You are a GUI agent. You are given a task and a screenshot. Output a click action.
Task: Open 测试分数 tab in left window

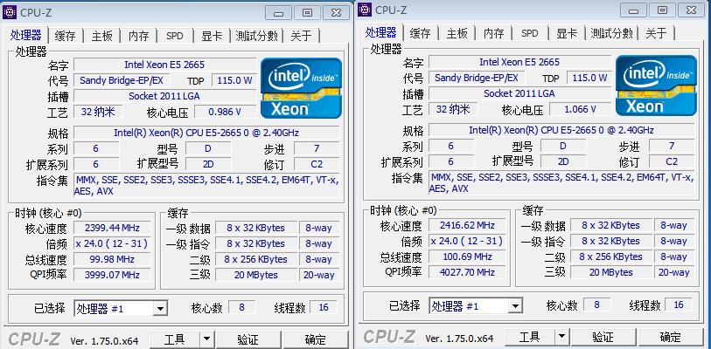(256, 36)
